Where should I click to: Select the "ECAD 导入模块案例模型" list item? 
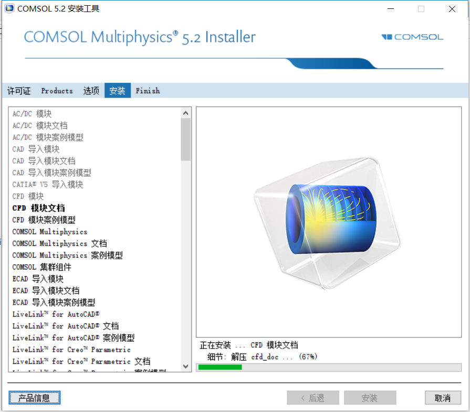click(x=54, y=302)
